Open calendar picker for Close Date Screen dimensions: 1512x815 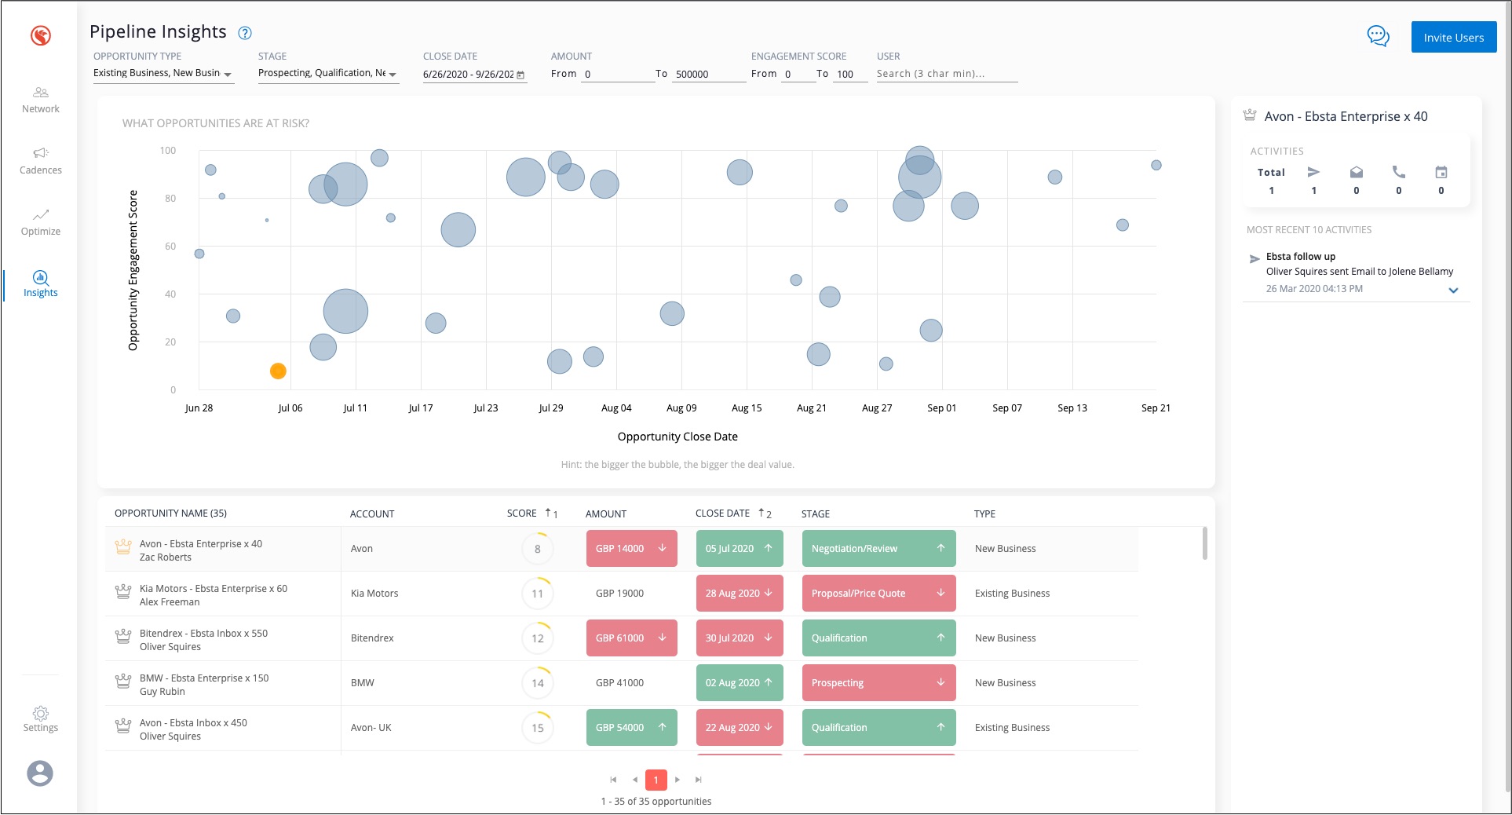pyautogui.click(x=520, y=75)
